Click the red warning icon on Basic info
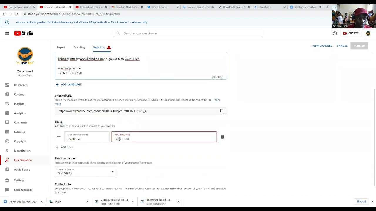 [109, 47]
